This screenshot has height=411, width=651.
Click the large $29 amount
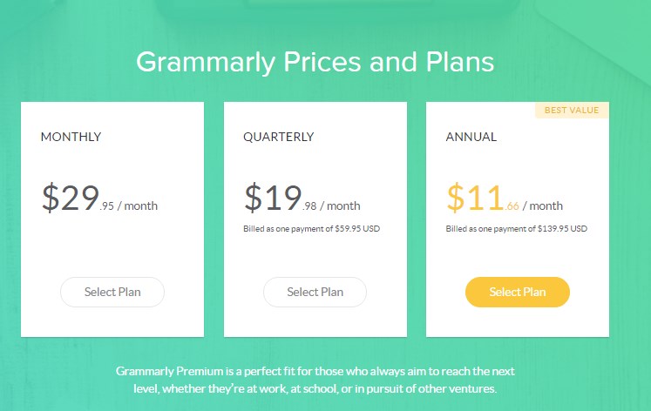[x=71, y=198]
